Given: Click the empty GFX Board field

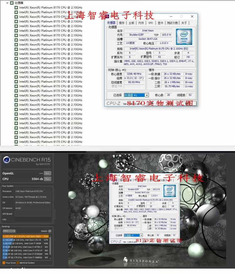Looking at the screenshot, I should click(33, 214).
